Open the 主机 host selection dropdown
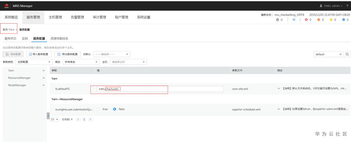This screenshot has width=351, height=142. [128, 62]
